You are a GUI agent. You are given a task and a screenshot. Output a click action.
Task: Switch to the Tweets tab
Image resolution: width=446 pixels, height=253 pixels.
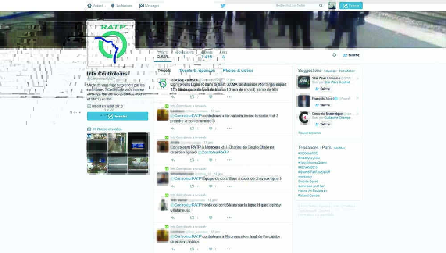coord(164,71)
